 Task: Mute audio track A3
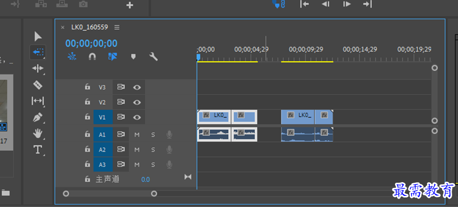pos(137,165)
